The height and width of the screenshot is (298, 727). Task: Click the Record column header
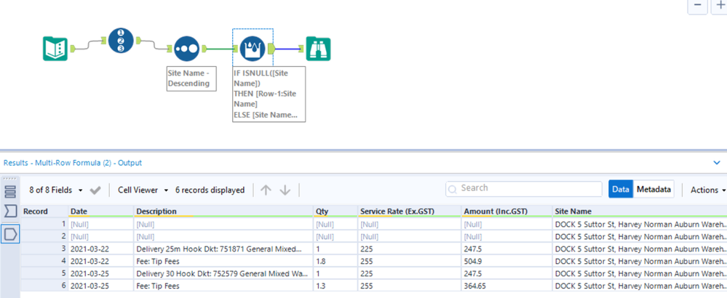pos(44,212)
